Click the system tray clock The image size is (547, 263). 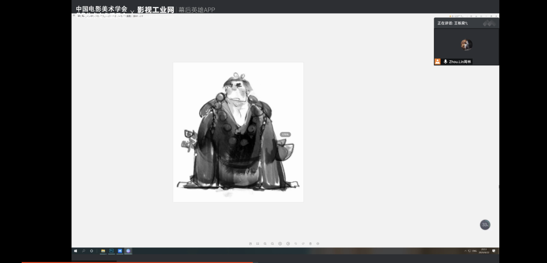(484, 251)
